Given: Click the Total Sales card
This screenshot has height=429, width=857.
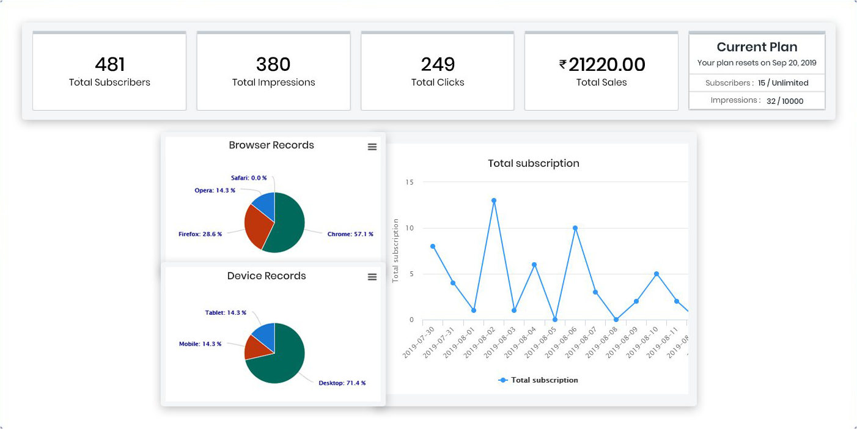Looking at the screenshot, I should point(601,71).
